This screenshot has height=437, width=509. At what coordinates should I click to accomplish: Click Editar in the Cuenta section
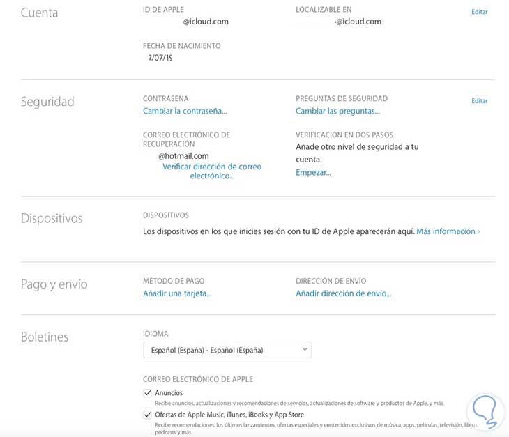(x=479, y=12)
